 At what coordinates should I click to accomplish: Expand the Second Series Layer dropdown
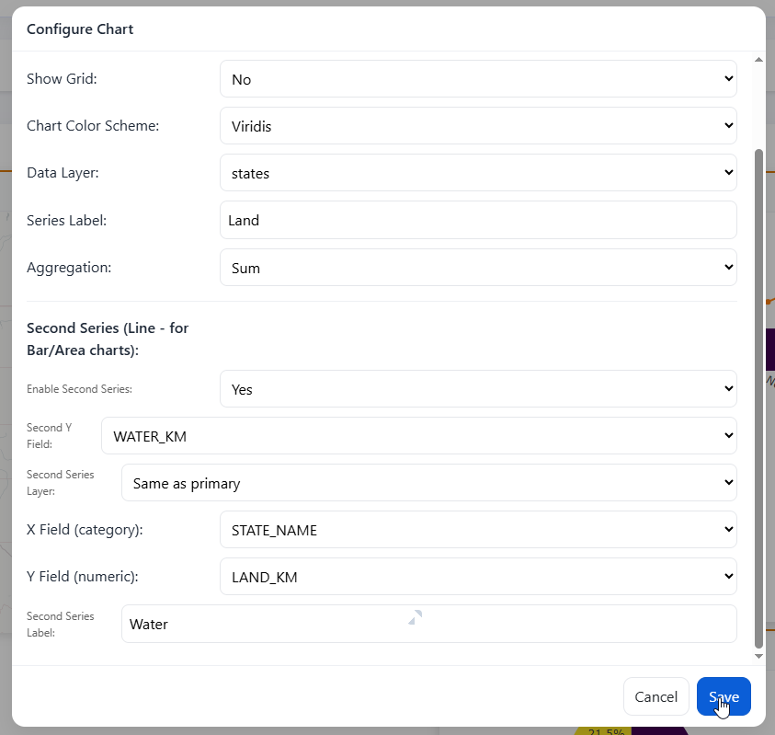[429, 483]
